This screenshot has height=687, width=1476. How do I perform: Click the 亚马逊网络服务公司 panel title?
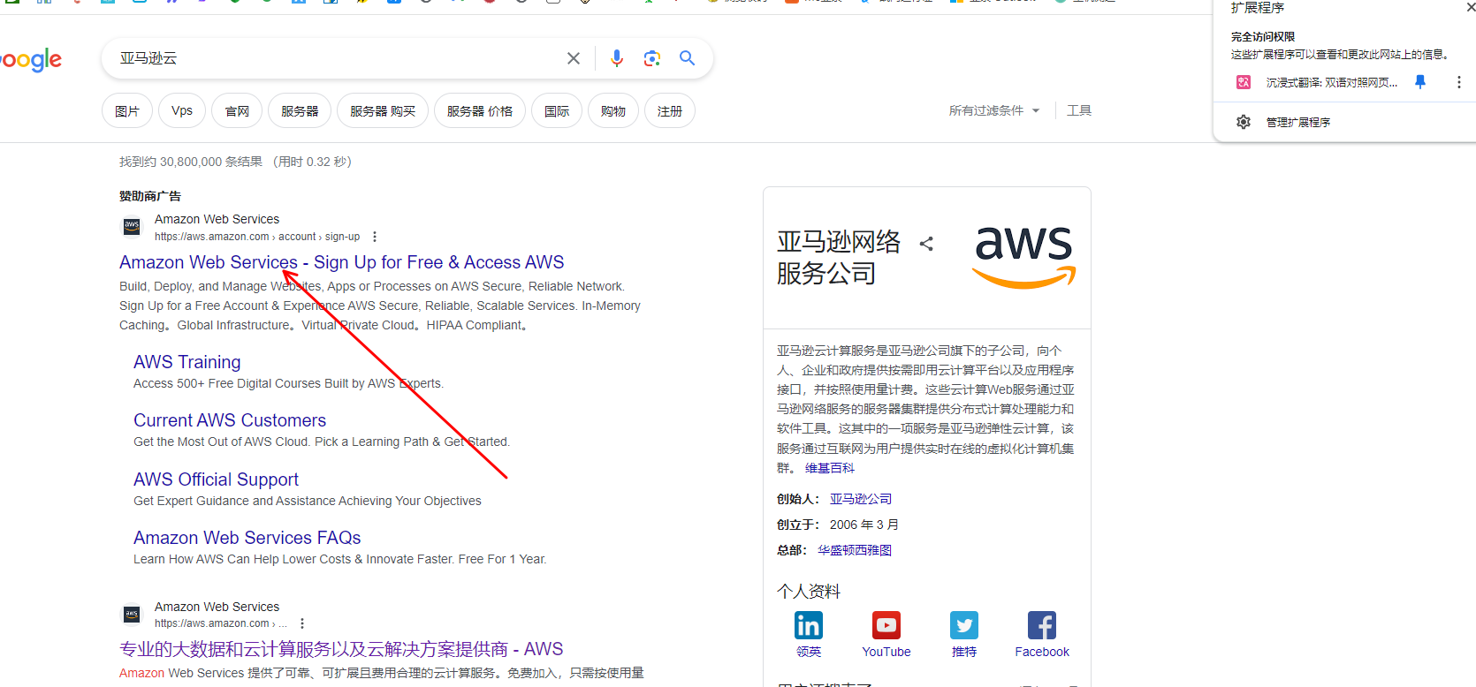[839, 257]
